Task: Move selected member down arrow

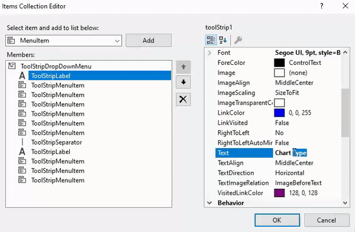Action: click(x=183, y=82)
